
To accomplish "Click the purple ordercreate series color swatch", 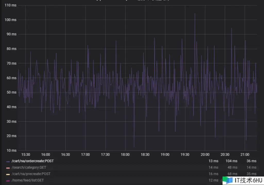I will (x=8, y=162).
